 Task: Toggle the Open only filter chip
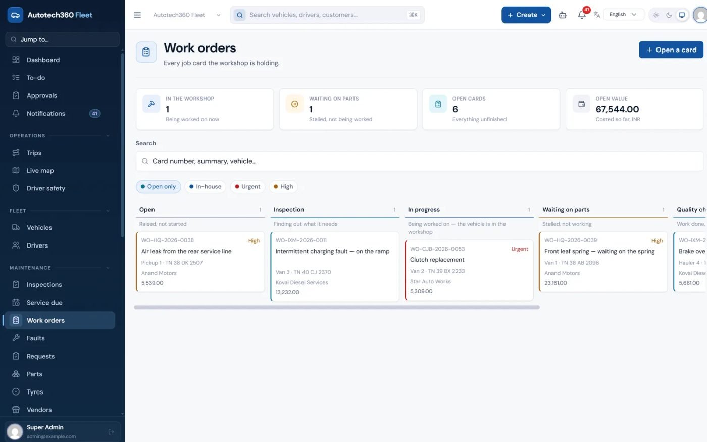[x=158, y=186]
